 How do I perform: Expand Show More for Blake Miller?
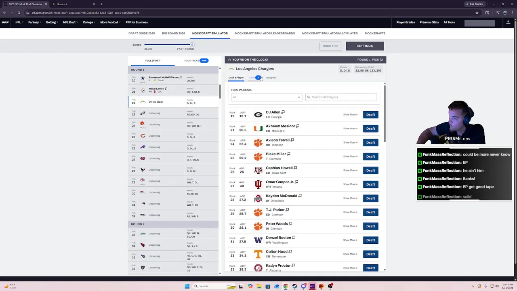point(350,156)
